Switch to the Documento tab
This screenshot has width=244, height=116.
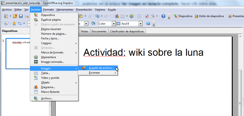pos(99,31)
